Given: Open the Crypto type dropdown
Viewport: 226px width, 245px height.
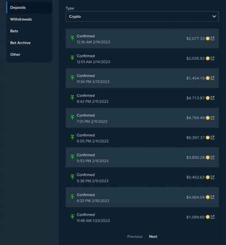Looking at the screenshot, I should (x=142, y=17).
